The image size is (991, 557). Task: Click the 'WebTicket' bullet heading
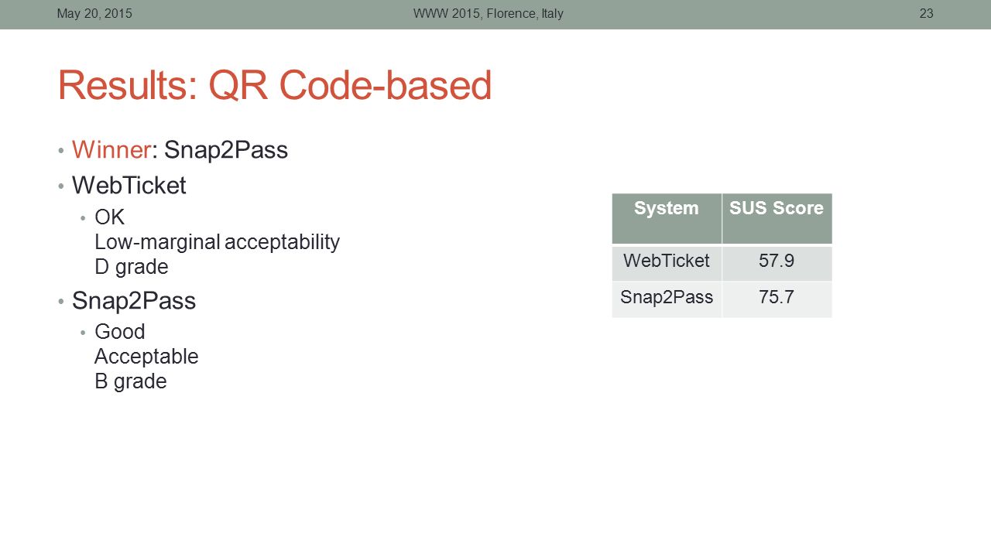[129, 186]
